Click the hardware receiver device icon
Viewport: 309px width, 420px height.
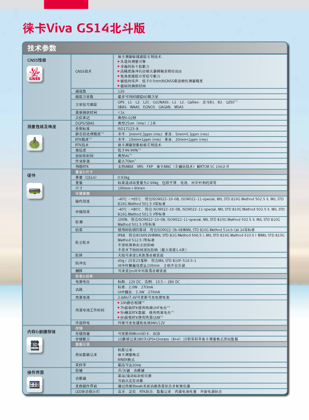[x=34, y=191]
